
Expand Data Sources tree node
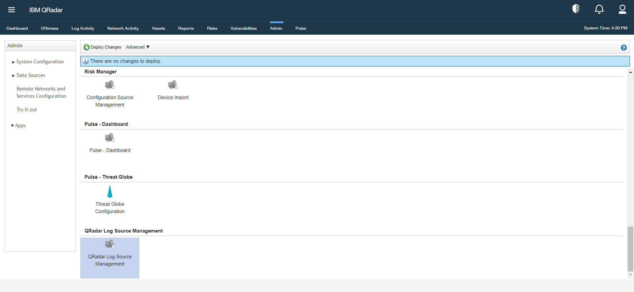point(13,76)
